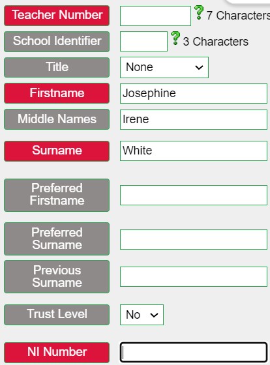Click the Preferred Firstname input field
Viewport: 270px width, 365px height.
[x=193, y=195]
